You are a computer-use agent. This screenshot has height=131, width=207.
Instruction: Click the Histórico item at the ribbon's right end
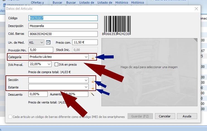pyautogui.click(x=138, y=3)
